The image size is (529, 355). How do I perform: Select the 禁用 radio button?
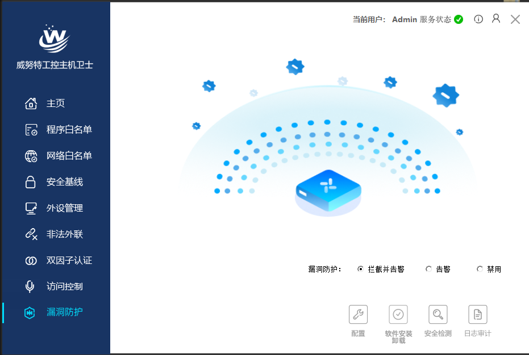480,269
